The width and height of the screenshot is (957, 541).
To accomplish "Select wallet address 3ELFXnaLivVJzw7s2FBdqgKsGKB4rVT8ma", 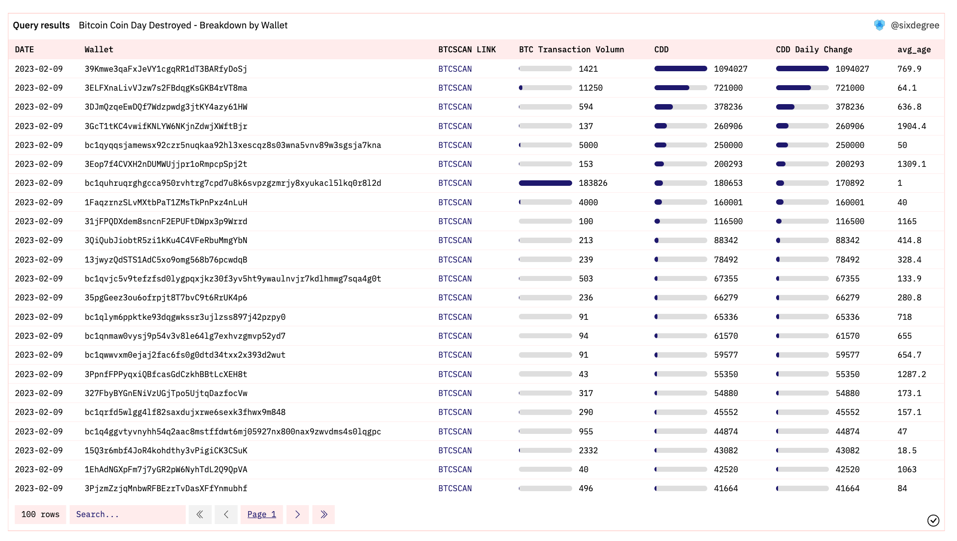I will pos(166,88).
